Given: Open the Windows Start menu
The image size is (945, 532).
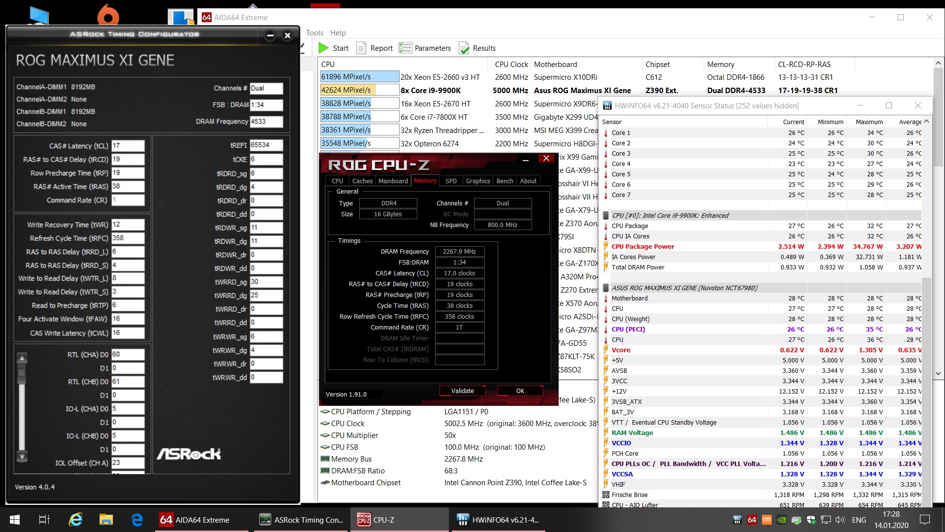Looking at the screenshot, I should click(15, 520).
